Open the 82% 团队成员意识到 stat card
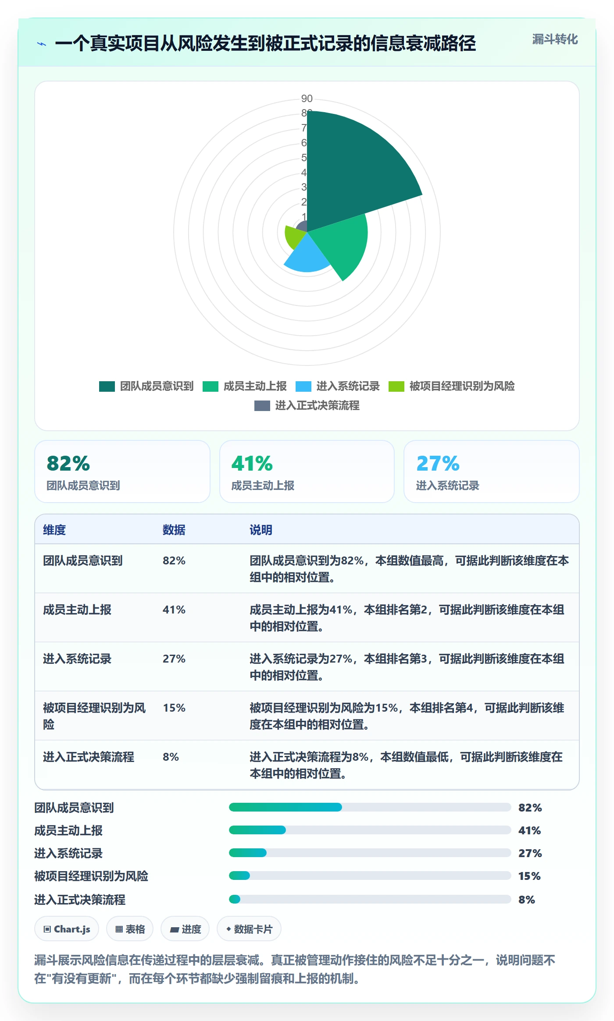The image size is (614, 1021). [122, 472]
